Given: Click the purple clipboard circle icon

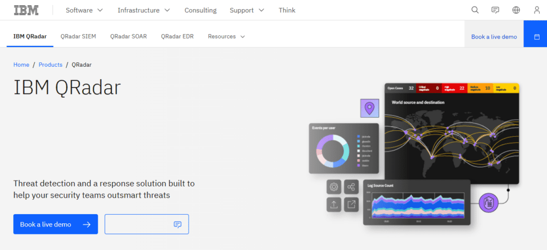Looking at the screenshot, I should (x=489, y=202).
